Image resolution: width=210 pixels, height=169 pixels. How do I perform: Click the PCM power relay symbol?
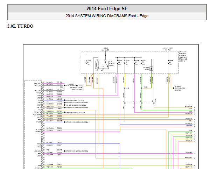point(102,65)
